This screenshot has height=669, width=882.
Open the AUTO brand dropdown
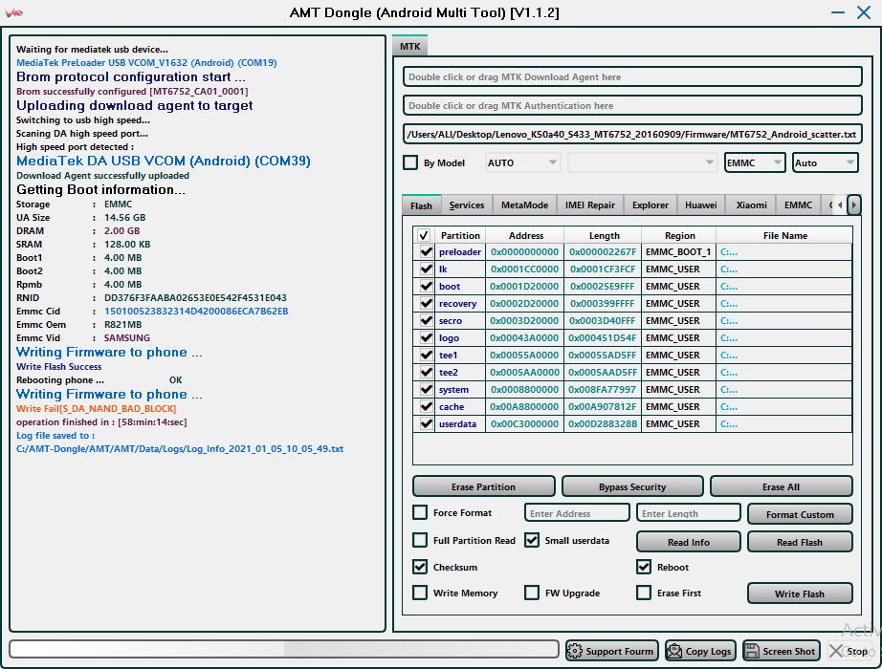coord(522,162)
